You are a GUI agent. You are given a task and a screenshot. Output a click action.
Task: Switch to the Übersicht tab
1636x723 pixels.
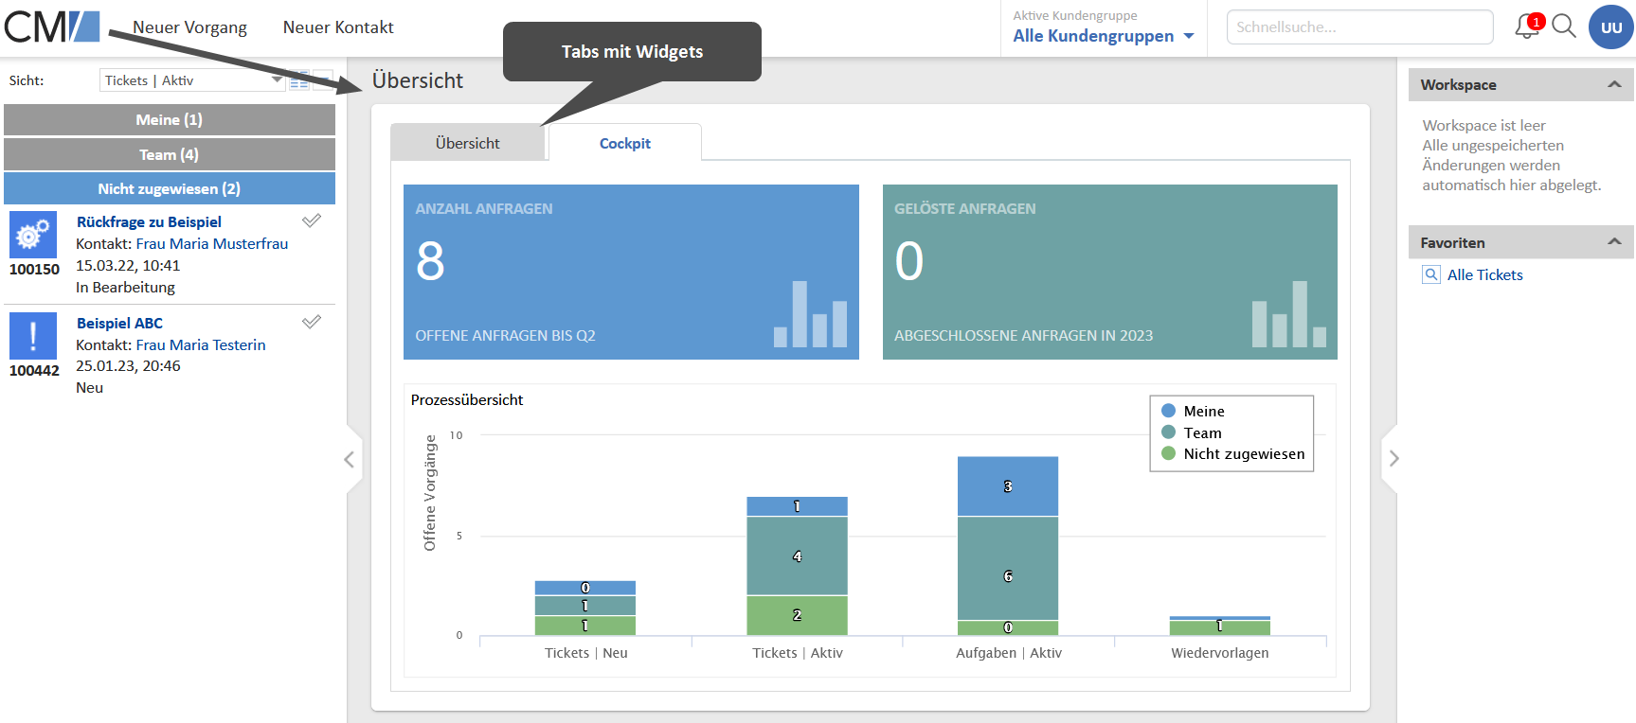pos(467,143)
